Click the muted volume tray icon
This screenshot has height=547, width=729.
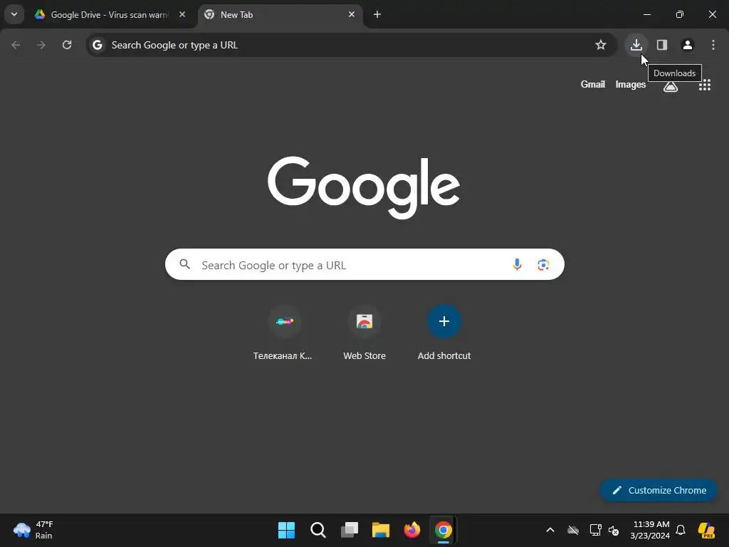614,530
